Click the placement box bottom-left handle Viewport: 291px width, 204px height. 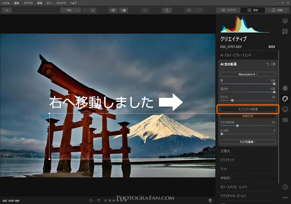pos(49,159)
